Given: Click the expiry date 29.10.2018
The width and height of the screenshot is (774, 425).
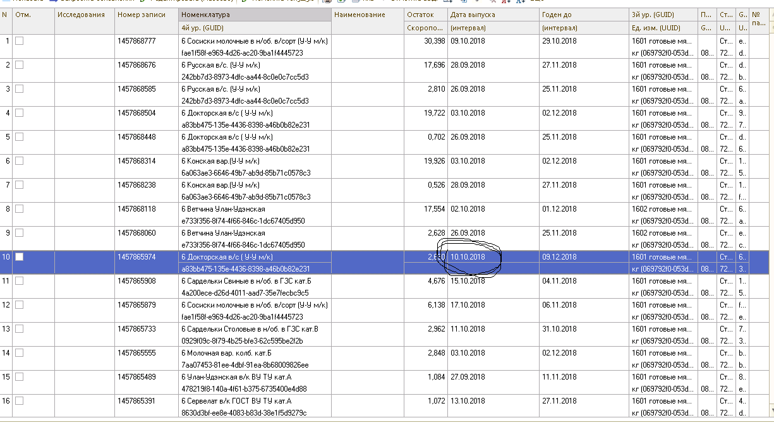Looking at the screenshot, I should [559, 41].
